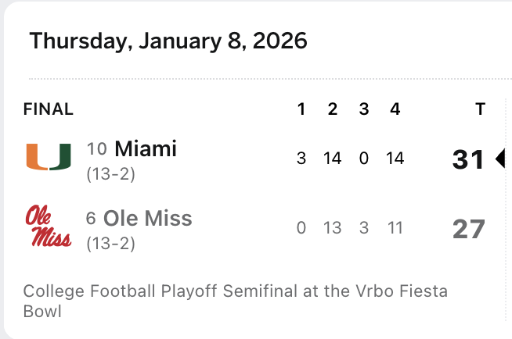Click the Thursday, January 8, 2026 date heading
512x339 pixels.
(x=168, y=41)
